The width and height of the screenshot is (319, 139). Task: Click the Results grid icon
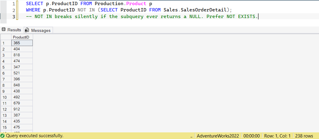pyautogui.click(x=3, y=30)
